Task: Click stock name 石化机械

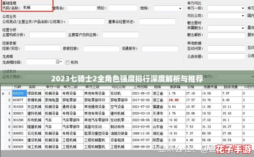Action: (x=34, y=134)
